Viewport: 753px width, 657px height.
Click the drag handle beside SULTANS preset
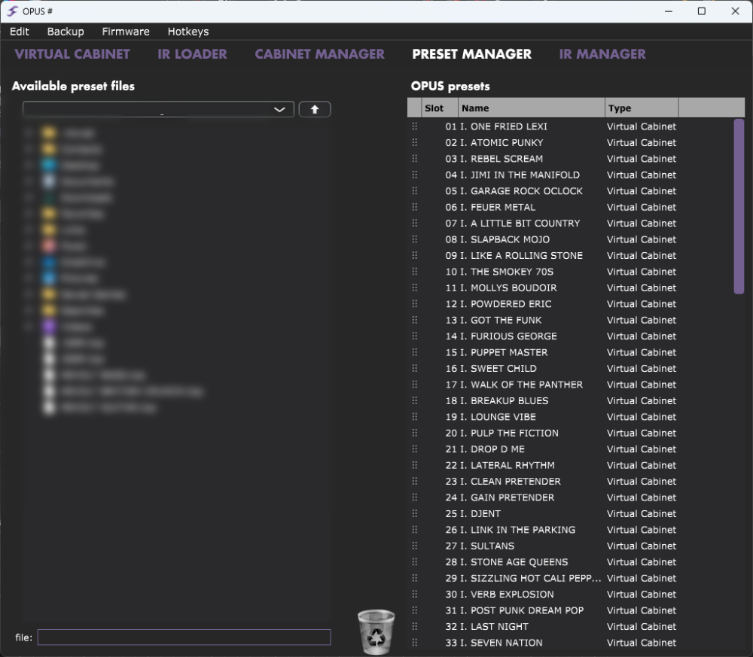[414, 546]
